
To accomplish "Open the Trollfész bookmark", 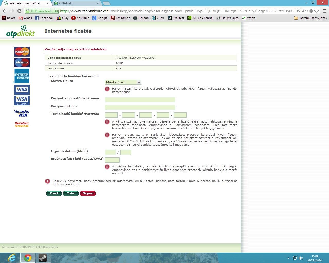I will 176,18.
